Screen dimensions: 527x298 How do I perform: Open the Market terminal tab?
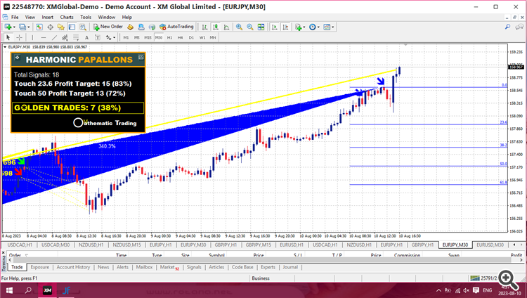click(169, 267)
